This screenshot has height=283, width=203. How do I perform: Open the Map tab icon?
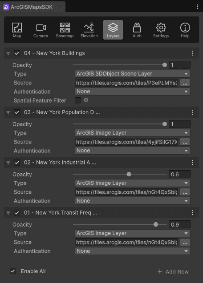pos(17,30)
